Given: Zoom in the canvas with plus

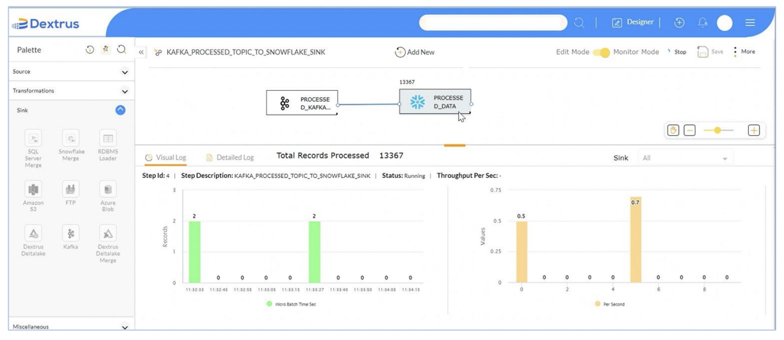Looking at the screenshot, I should 754,130.
